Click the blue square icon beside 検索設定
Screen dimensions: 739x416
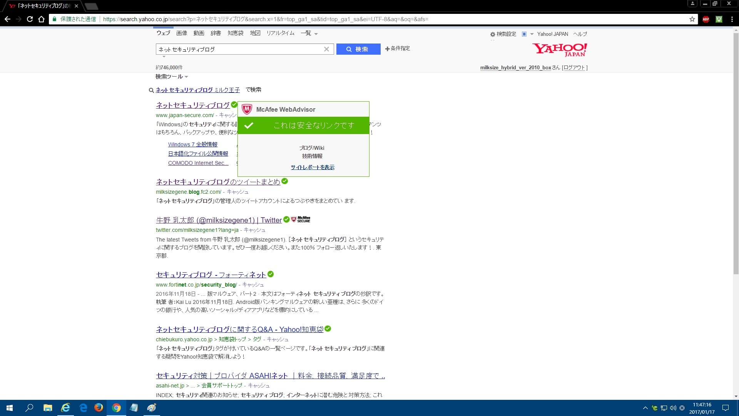(x=524, y=34)
